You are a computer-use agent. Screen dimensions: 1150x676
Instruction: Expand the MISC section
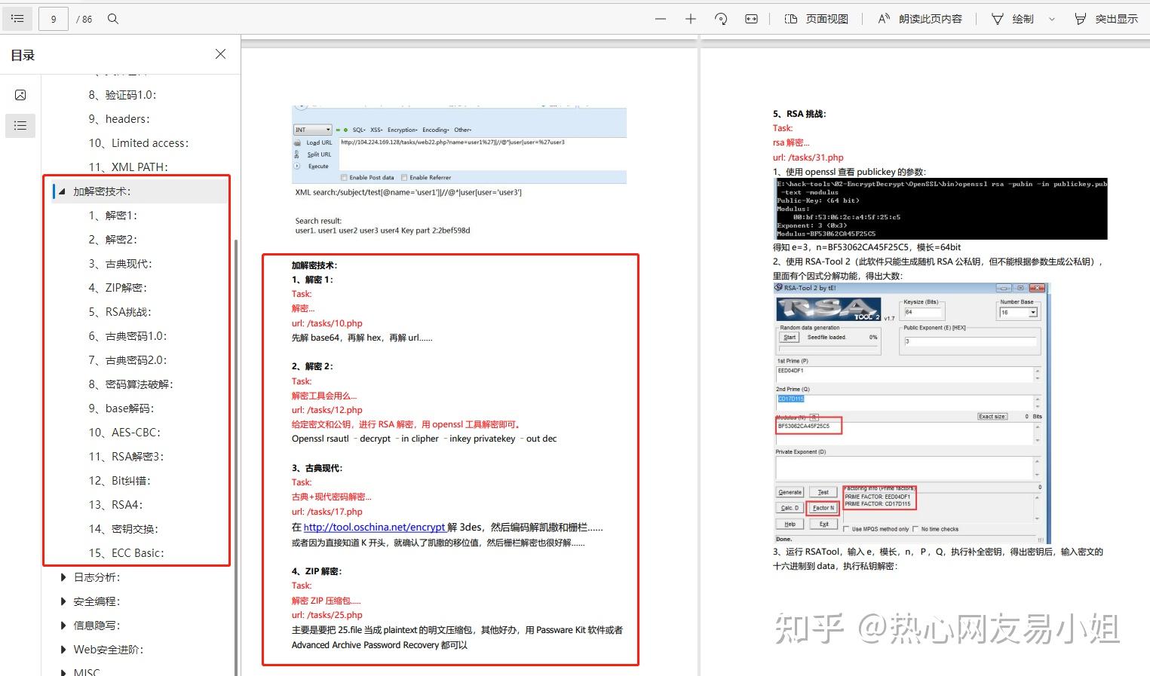pyautogui.click(x=63, y=671)
